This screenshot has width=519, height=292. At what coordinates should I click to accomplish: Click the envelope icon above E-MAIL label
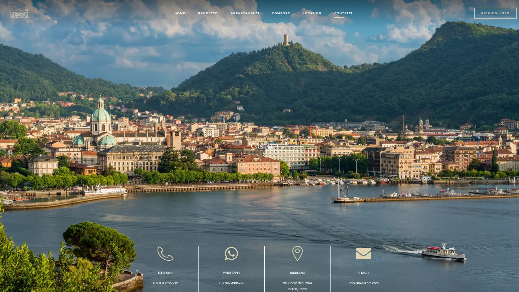(364, 254)
